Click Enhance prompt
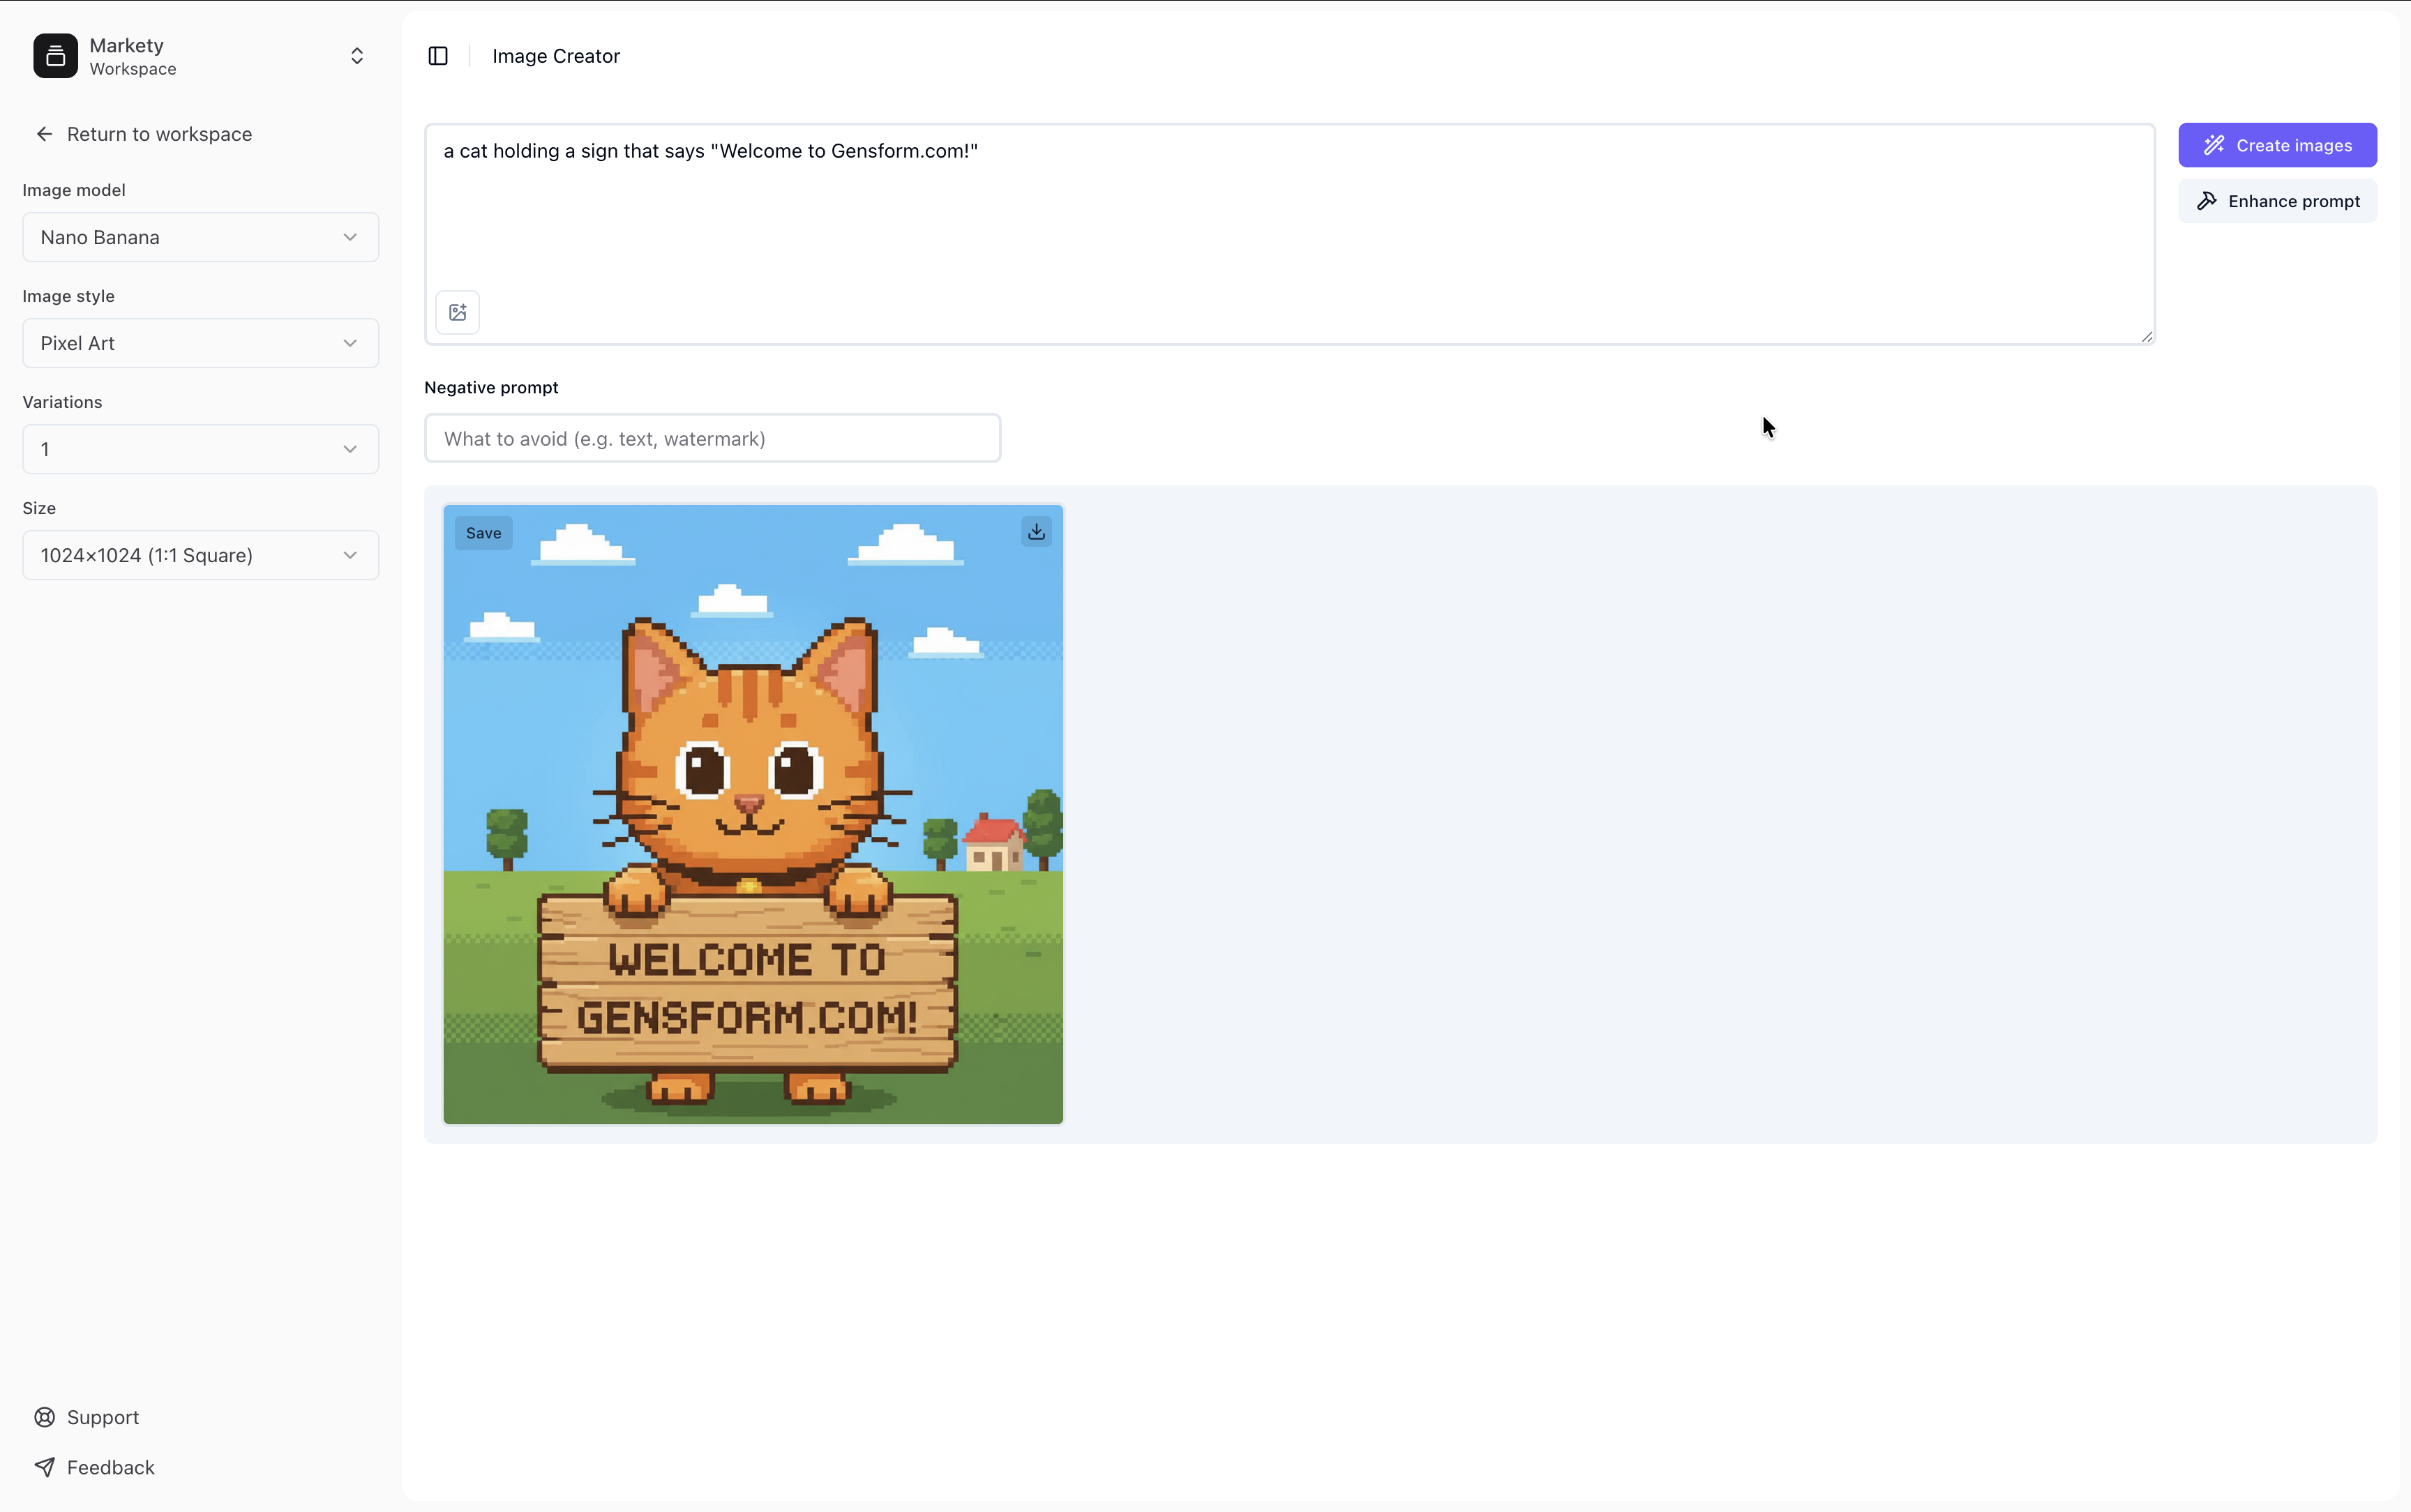The width and height of the screenshot is (2411, 1512). pyautogui.click(x=2278, y=200)
